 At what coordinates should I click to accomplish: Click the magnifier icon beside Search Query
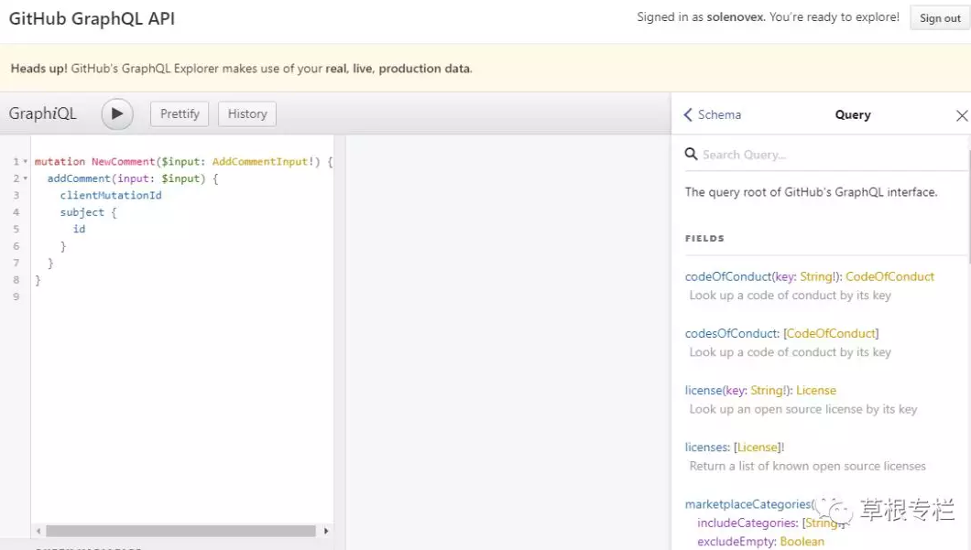[x=692, y=155]
